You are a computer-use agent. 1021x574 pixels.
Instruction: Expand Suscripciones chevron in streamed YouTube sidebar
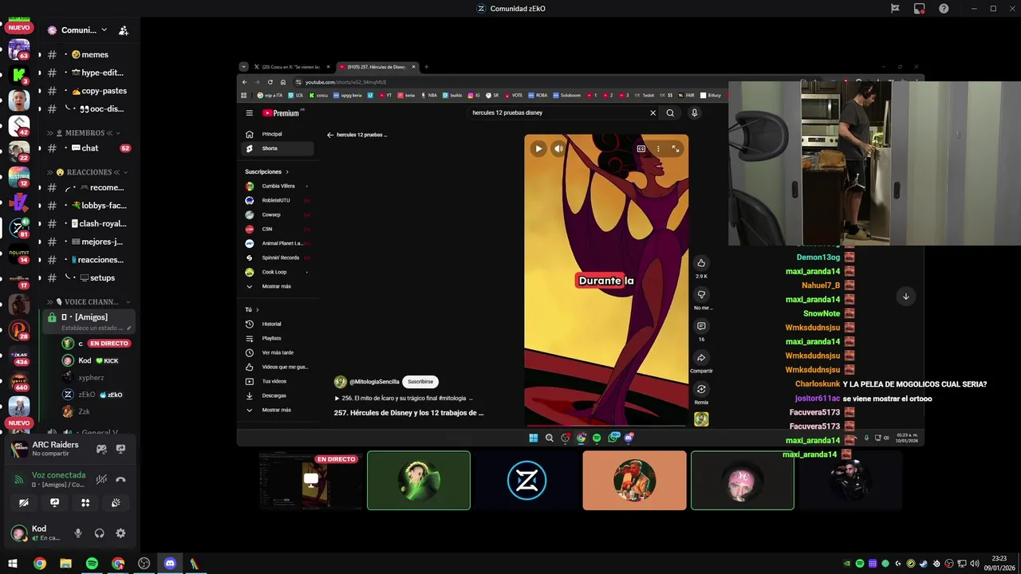[x=287, y=171]
